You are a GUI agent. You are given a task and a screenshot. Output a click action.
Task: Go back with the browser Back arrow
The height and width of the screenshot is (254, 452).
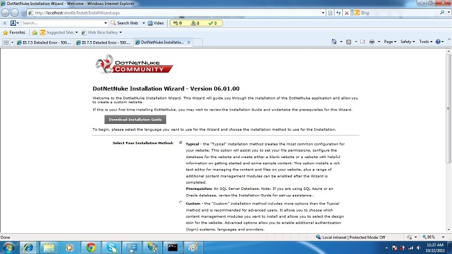point(5,13)
